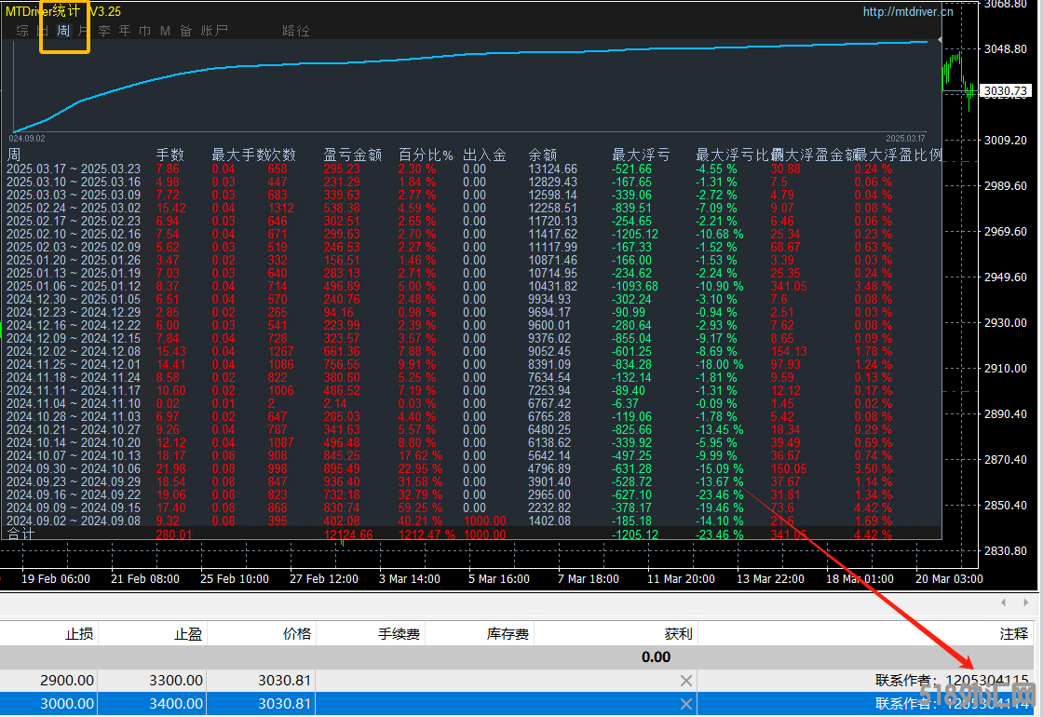Screen dimensions: 1043x717
Task: Click the chart end date label 2025.03.17
Action: click(905, 139)
